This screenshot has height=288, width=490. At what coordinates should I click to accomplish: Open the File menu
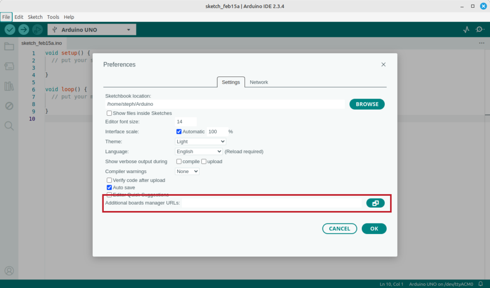click(6, 17)
